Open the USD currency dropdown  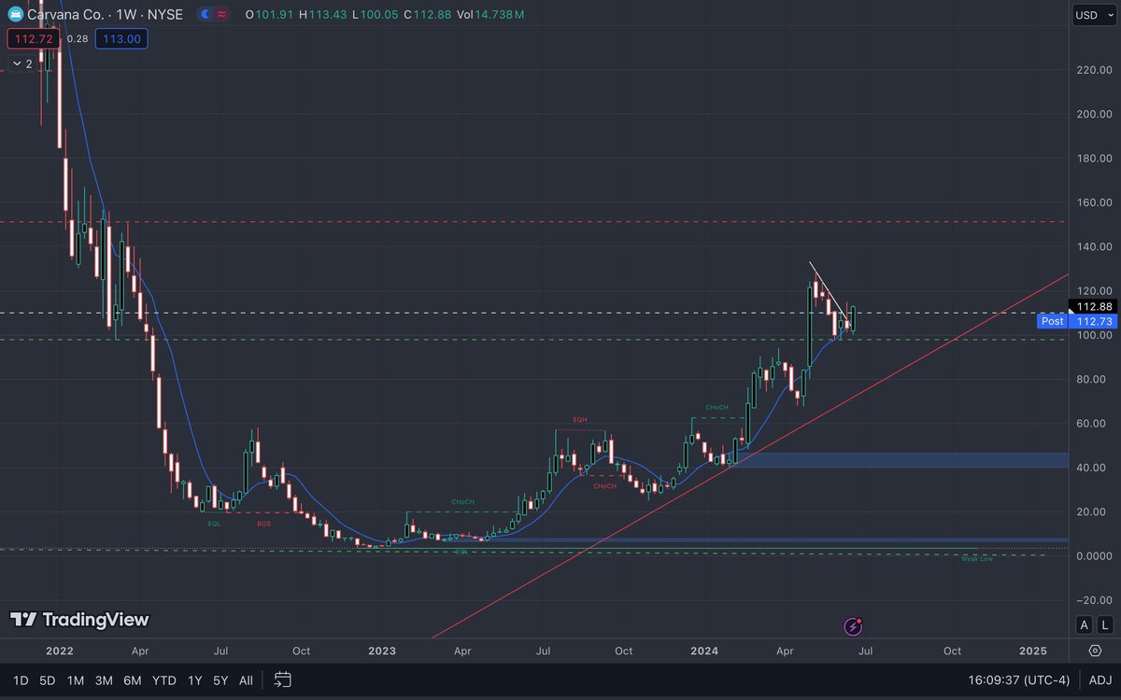coord(1092,15)
